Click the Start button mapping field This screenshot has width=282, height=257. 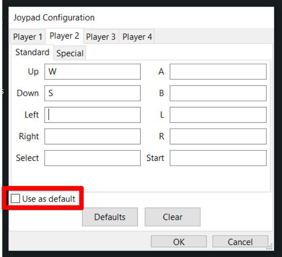[x=218, y=158]
